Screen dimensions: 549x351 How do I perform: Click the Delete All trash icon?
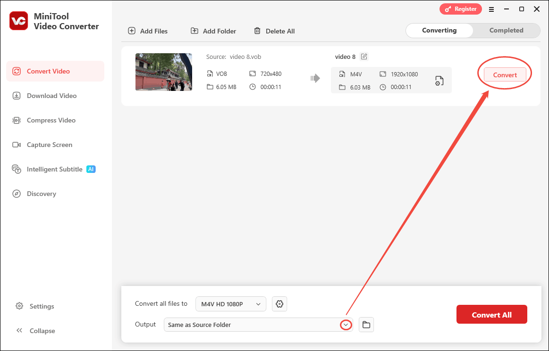click(257, 31)
